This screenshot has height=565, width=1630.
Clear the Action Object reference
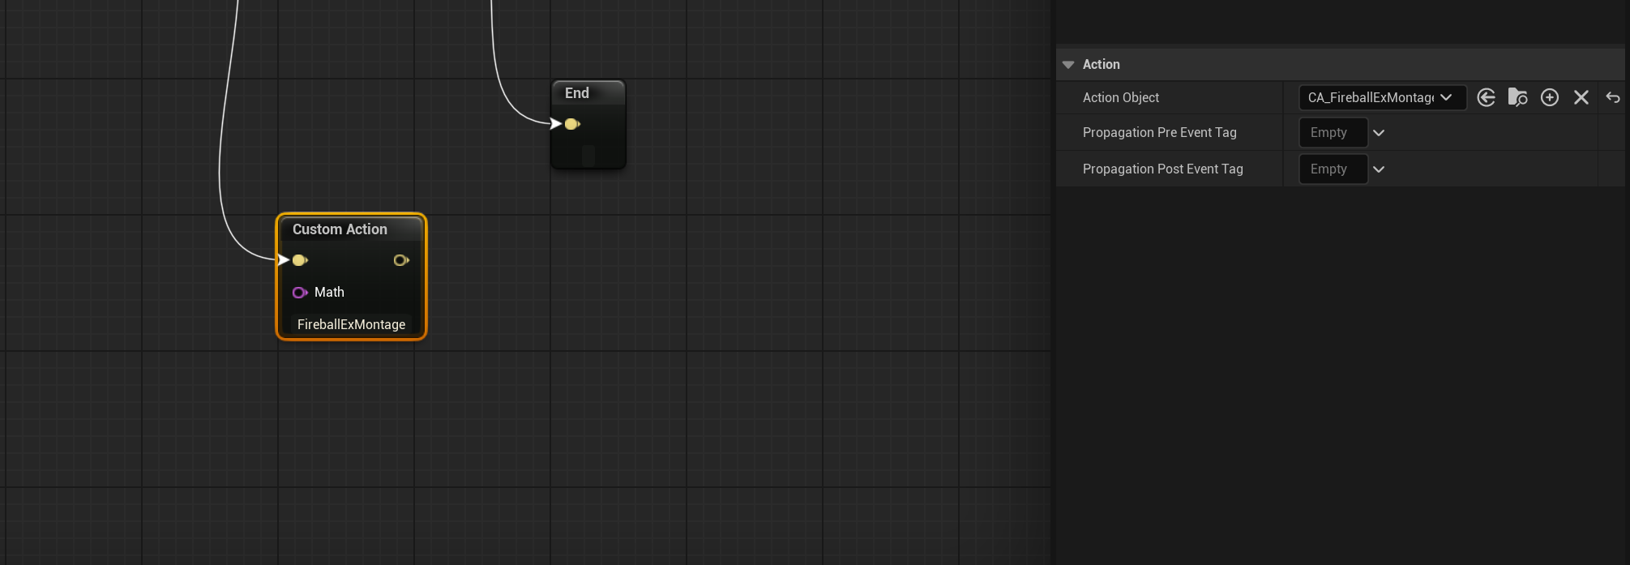pos(1581,98)
